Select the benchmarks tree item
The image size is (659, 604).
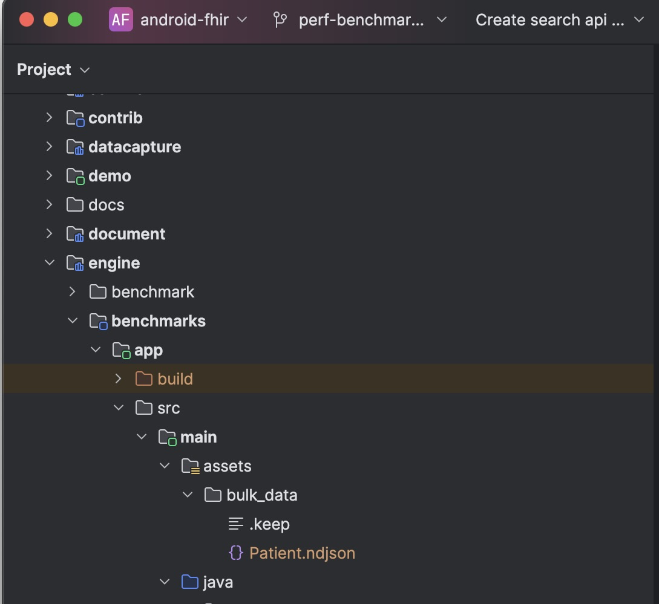[x=159, y=321]
